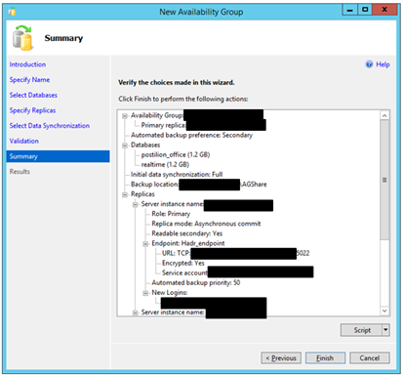Image resolution: width=404 pixels, height=376 pixels.
Task: Select the Role: Primary row
Action: (x=171, y=214)
